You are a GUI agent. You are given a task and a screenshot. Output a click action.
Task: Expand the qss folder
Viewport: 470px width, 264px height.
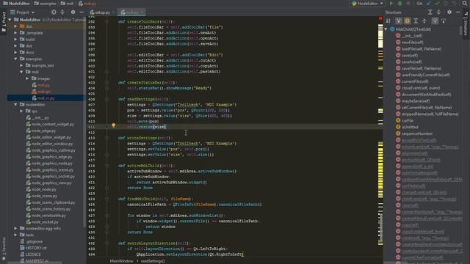tap(21, 111)
